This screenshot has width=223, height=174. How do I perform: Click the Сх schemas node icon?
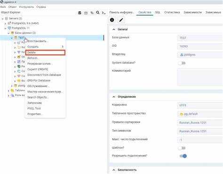pyautogui.click(x=19, y=76)
